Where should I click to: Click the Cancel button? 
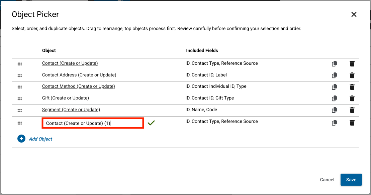327,180
